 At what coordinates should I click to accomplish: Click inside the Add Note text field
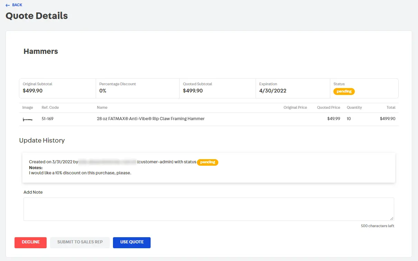(x=208, y=209)
